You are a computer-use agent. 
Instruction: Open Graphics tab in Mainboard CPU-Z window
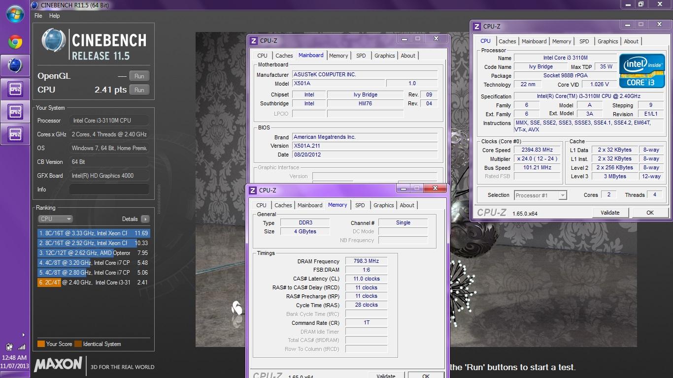(x=385, y=56)
